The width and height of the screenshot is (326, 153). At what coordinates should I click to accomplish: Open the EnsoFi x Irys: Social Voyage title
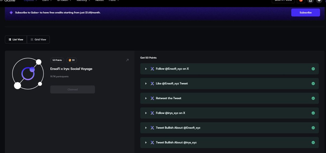[71, 69]
